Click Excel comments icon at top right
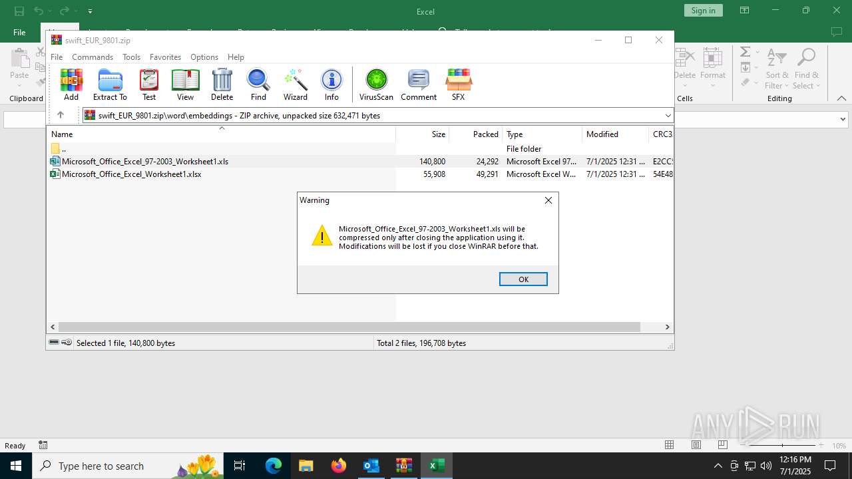Image resolution: width=852 pixels, height=479 pixels. pyautogui.click(x=837, y=32)
